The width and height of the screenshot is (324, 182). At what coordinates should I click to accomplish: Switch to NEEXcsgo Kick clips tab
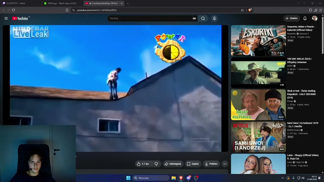tap(63, 3)
